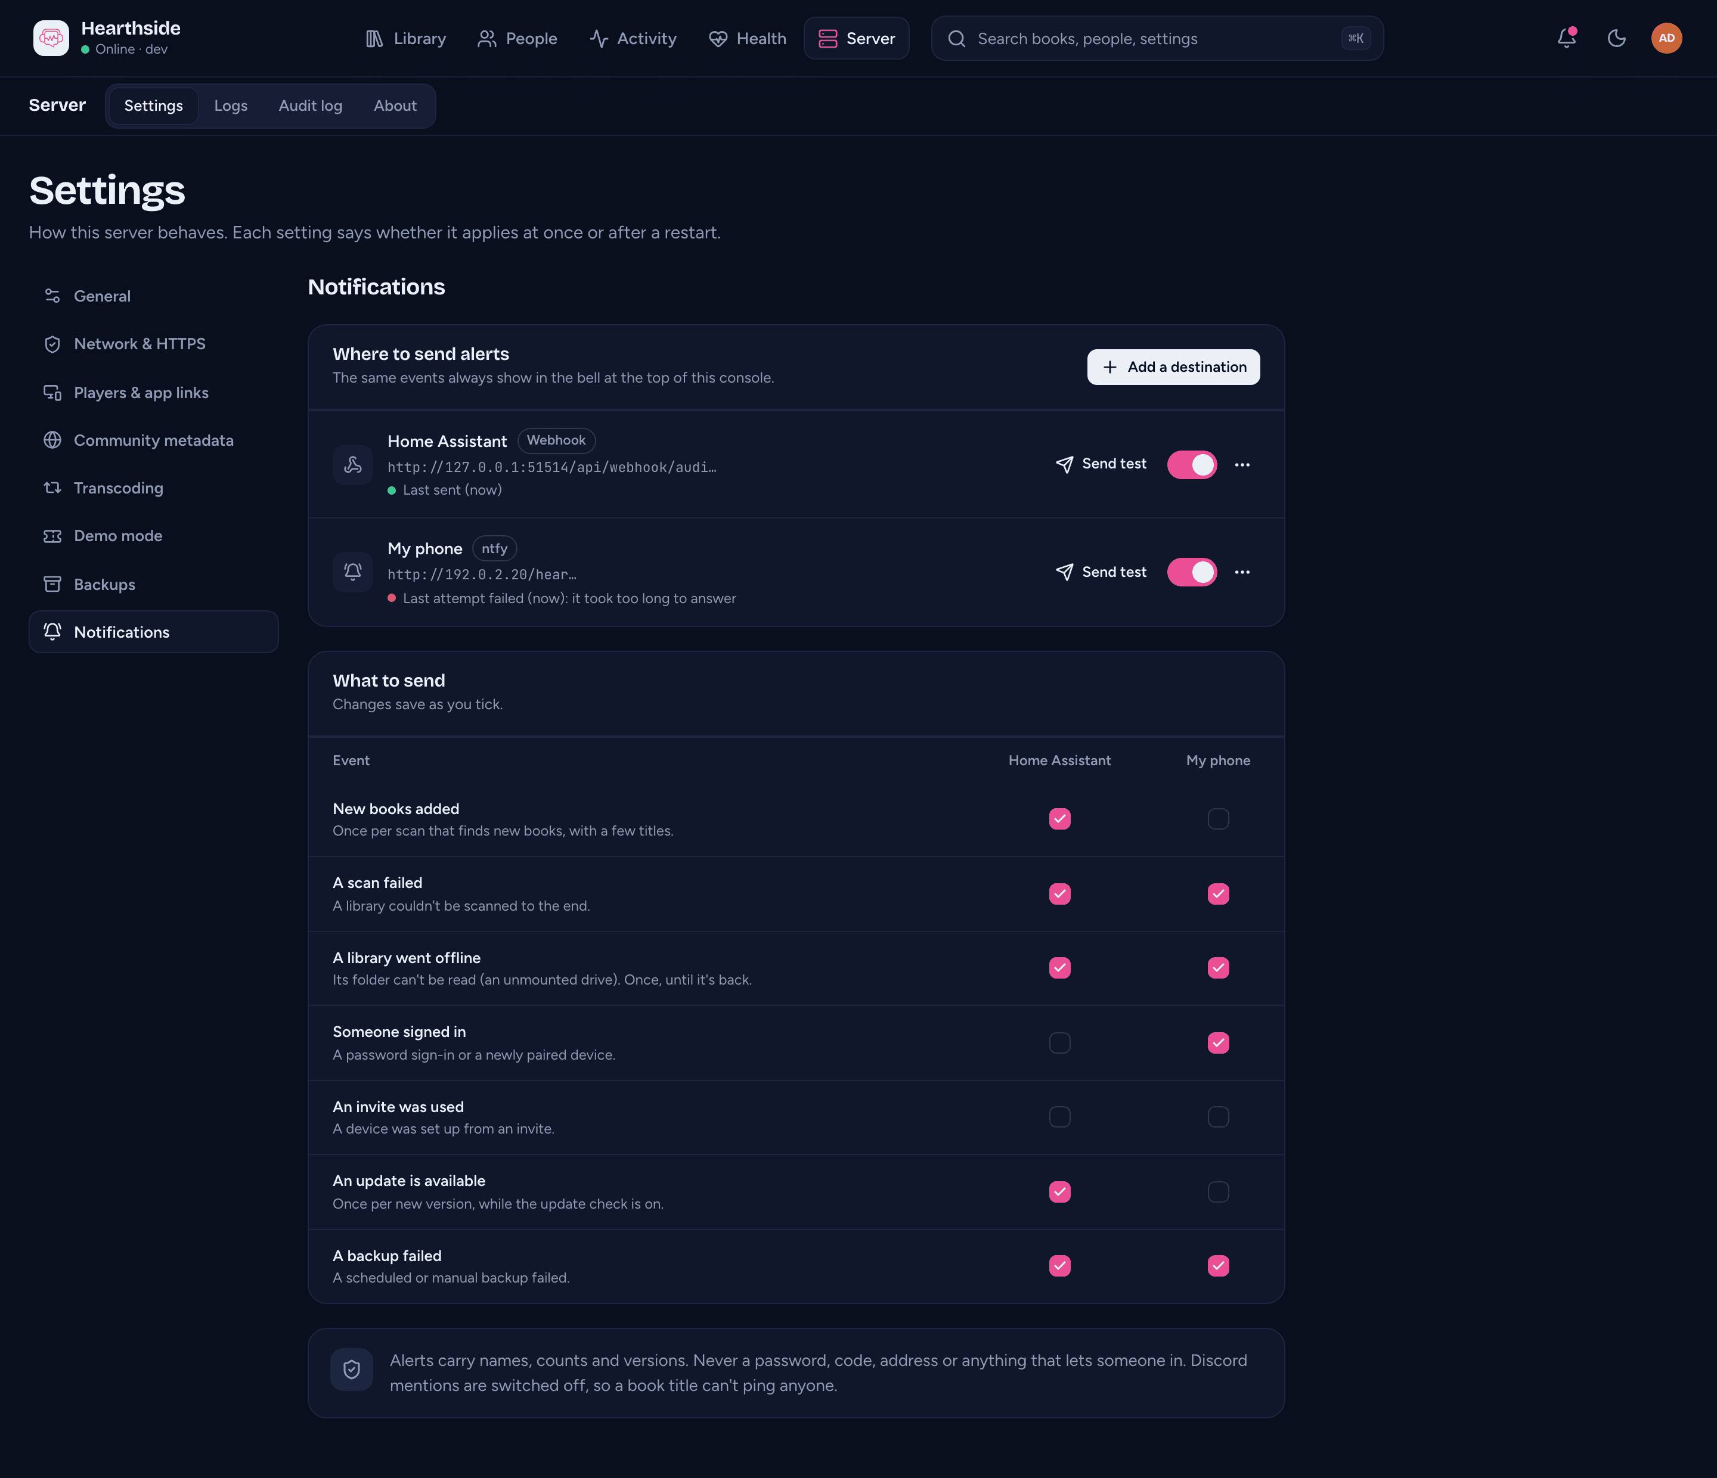Screen dimensions: 1717x1478
Task: Open Demo mode settings
Action: click(x=153, y=536)
